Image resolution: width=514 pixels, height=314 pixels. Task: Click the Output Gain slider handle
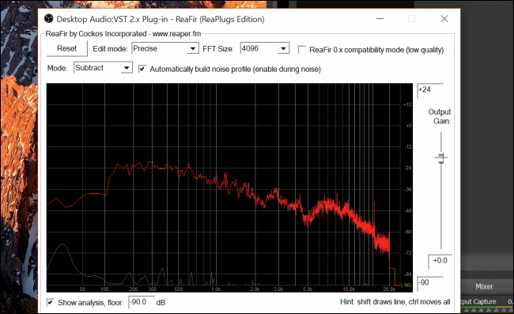441,157
